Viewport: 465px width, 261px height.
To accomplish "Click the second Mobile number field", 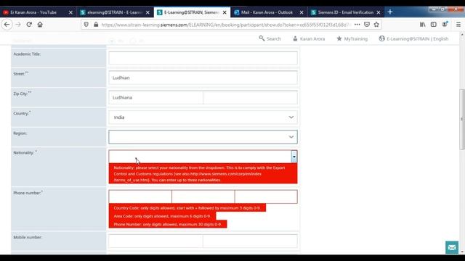I will (250, 241).
